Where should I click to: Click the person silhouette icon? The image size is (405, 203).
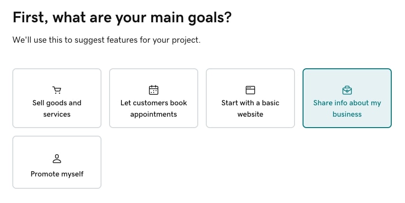[57, 159]
